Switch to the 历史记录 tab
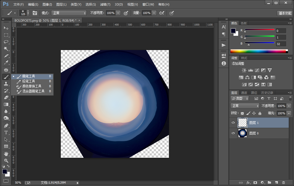 [x=267, y=93]
